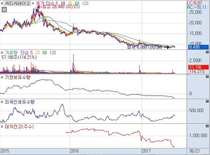
Task: Click the 2016 label on time axis
Action: coord(75,151)
